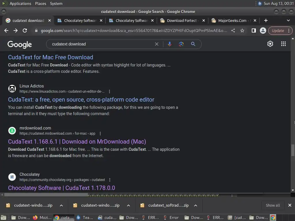Viewport: 295px width, 221px height.
Task: Click the Linux Adictos site name
Action: tap(32, 86)
